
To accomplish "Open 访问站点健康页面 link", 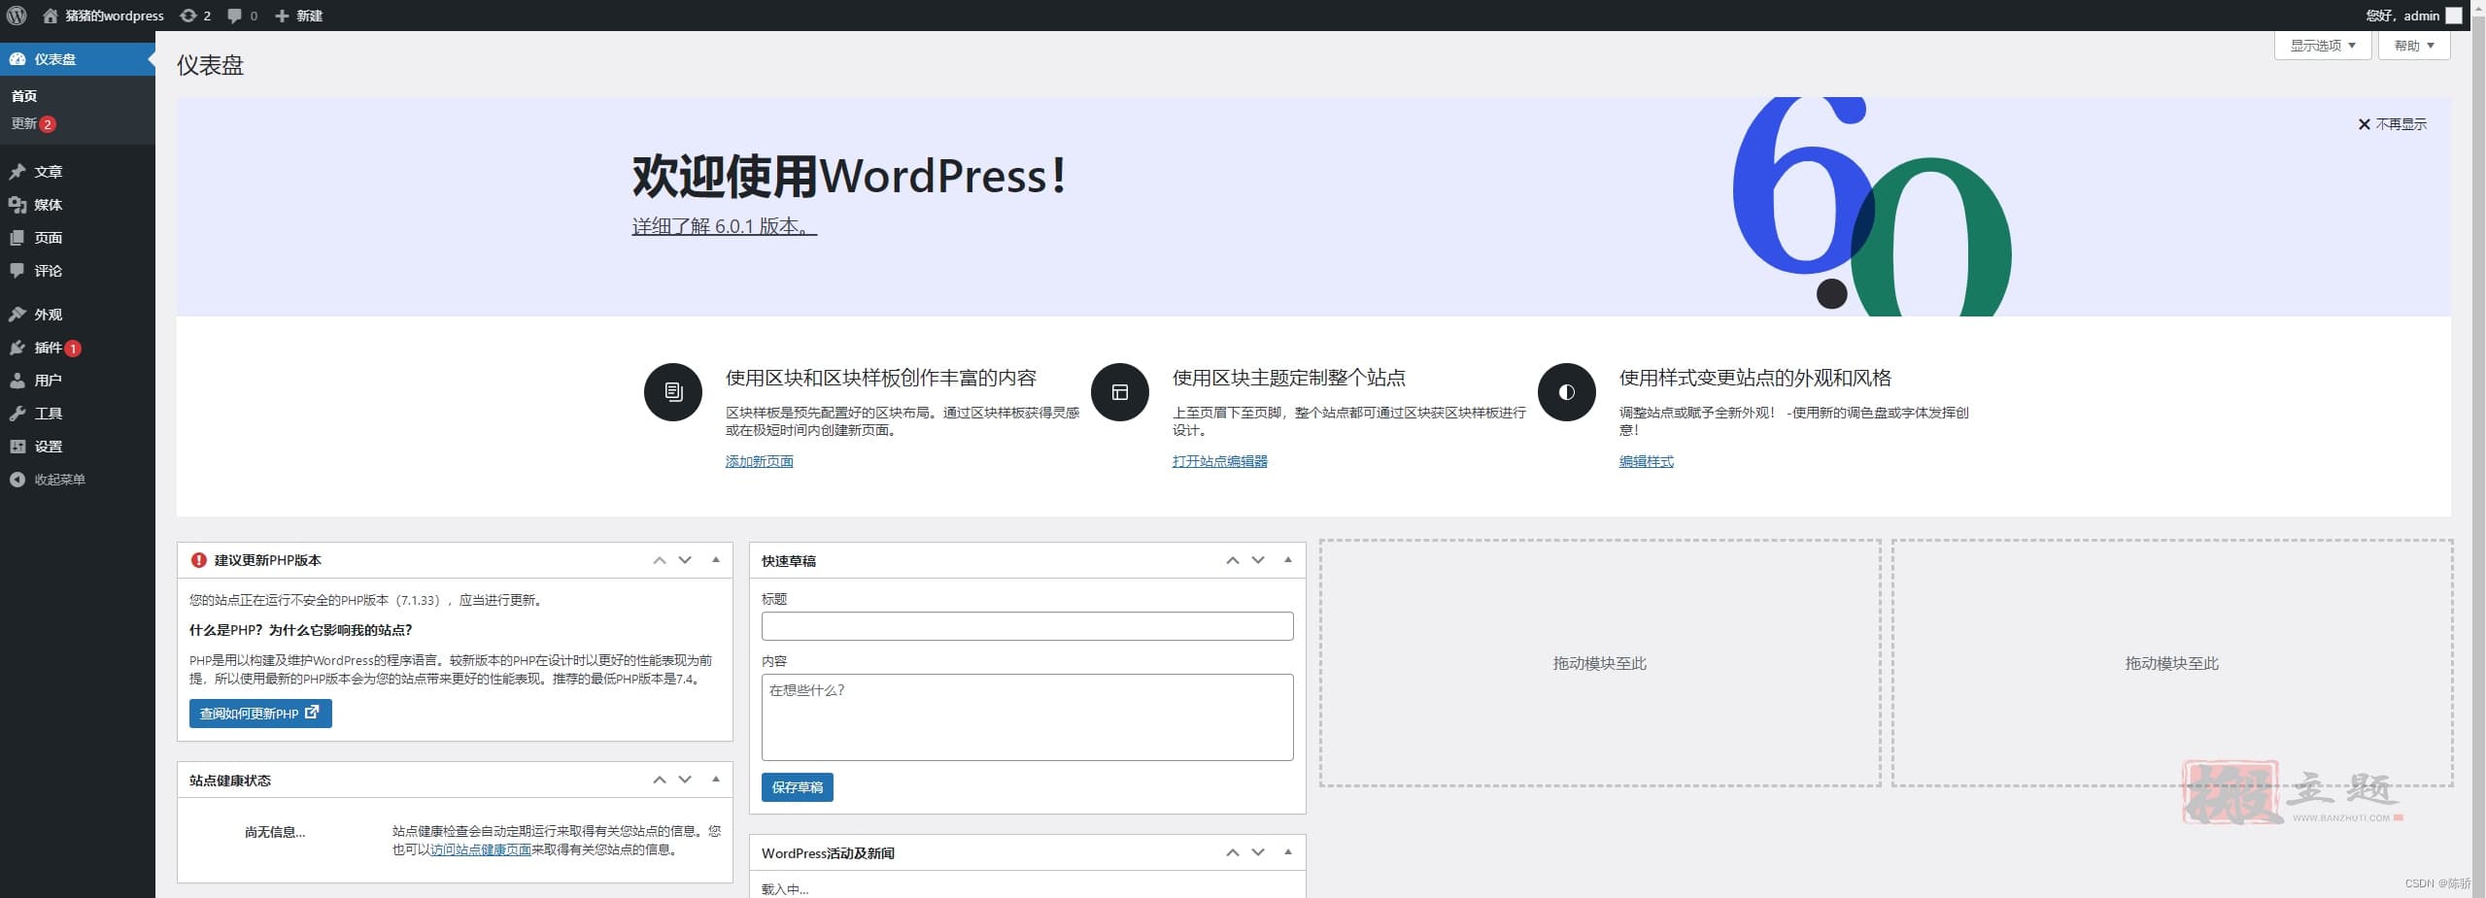I will pyautogui.click(x=481, y=849).
